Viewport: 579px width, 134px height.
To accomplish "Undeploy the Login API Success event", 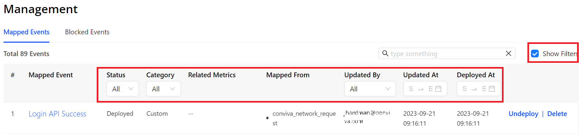I will pyautogui.click(x=523, y=114).
